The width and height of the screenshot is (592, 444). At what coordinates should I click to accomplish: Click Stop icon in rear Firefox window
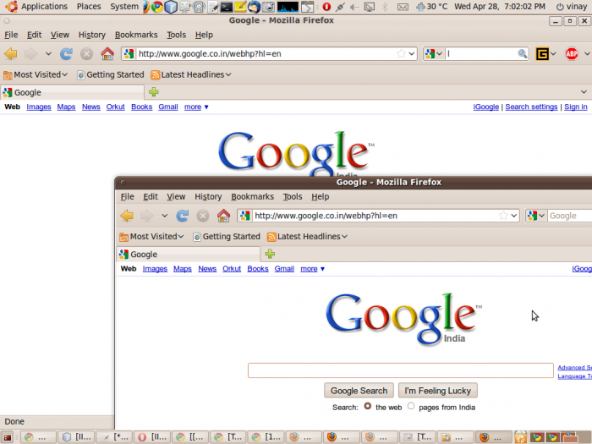click(x=86, y=54)
